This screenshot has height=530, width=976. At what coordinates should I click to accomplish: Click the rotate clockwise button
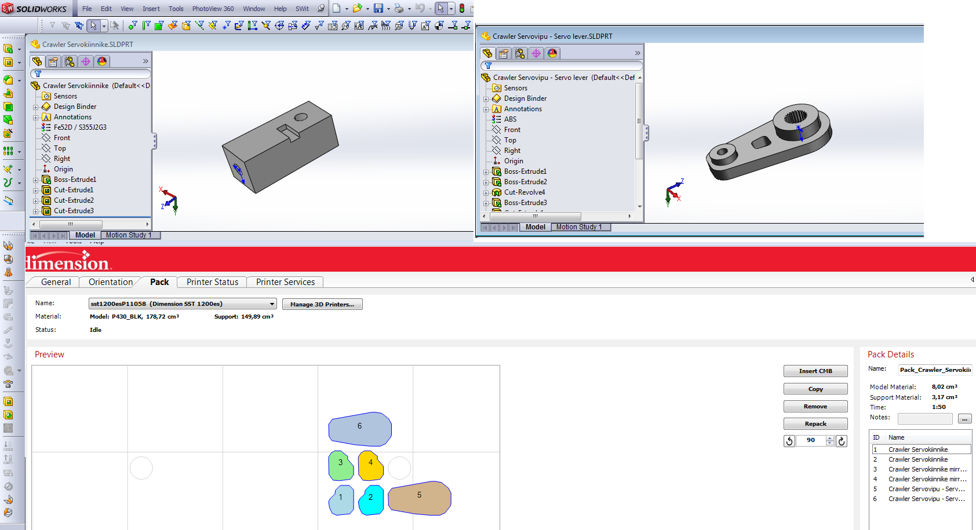coord(842,441)
